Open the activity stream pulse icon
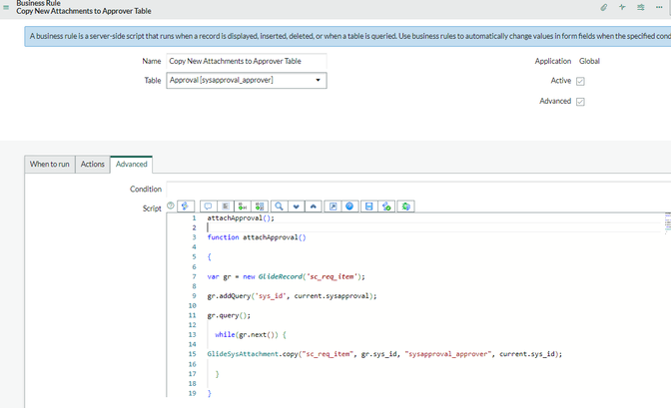Screen dimensions: 671x408 click(622, 7)
